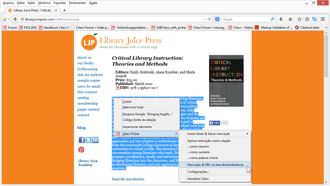Open the about us link
Image resolution: width=330 pixels, height=186 pixels.
[x=84, y=57]
